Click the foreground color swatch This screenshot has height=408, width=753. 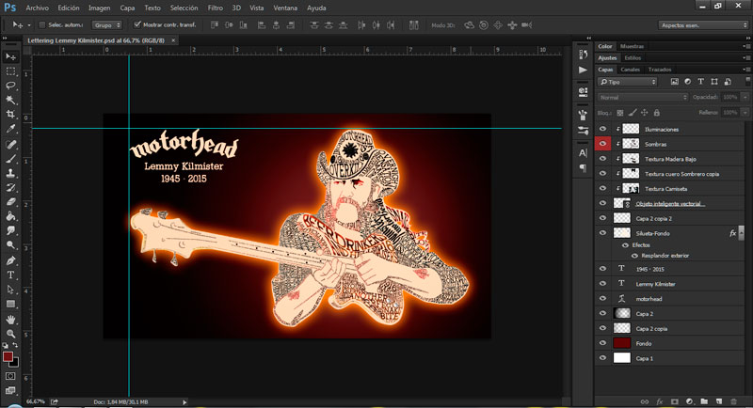(x=8, y=356)
